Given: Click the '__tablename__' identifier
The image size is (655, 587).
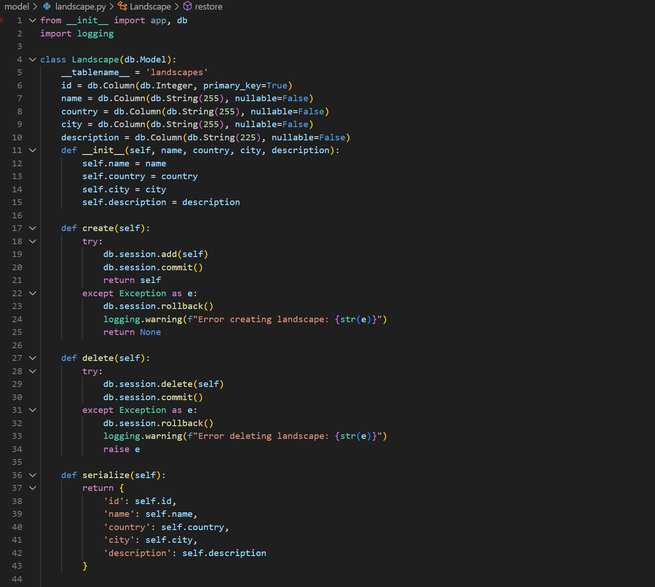Looking at the screenshot, I should [96, 72].
